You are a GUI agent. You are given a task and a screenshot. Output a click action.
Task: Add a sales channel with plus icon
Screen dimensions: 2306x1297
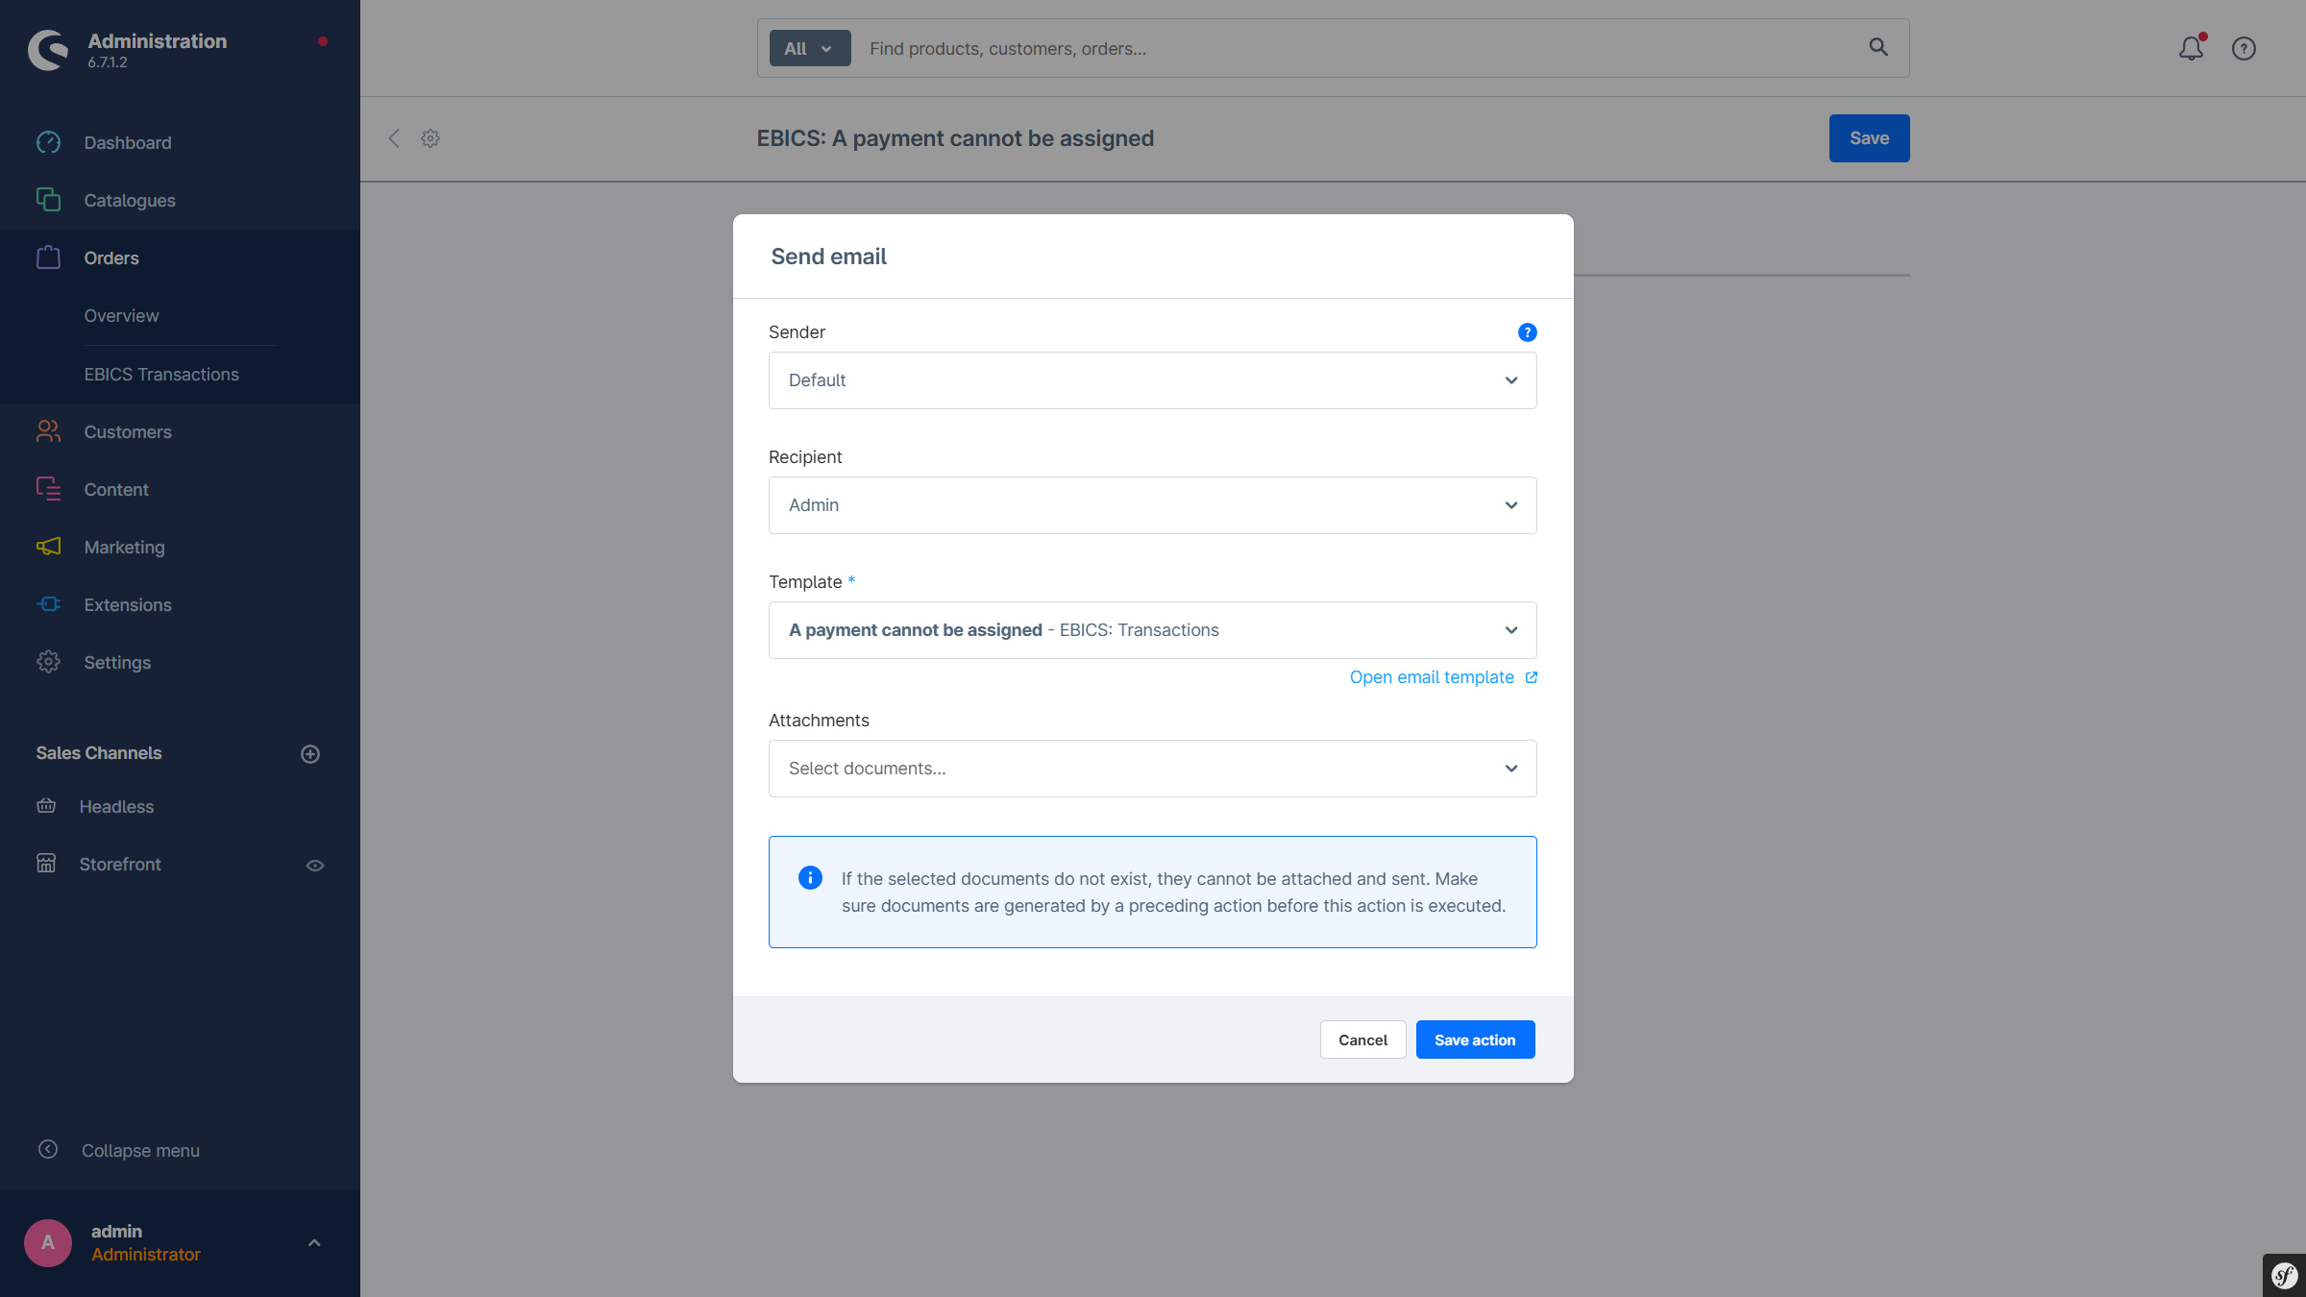pyautogui.click(x=310, y=754)
